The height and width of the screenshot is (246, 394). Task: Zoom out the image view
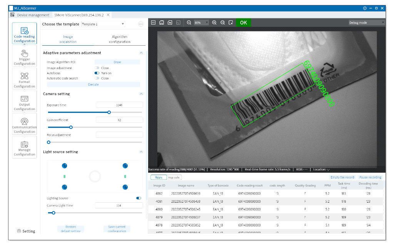(189, 23)
